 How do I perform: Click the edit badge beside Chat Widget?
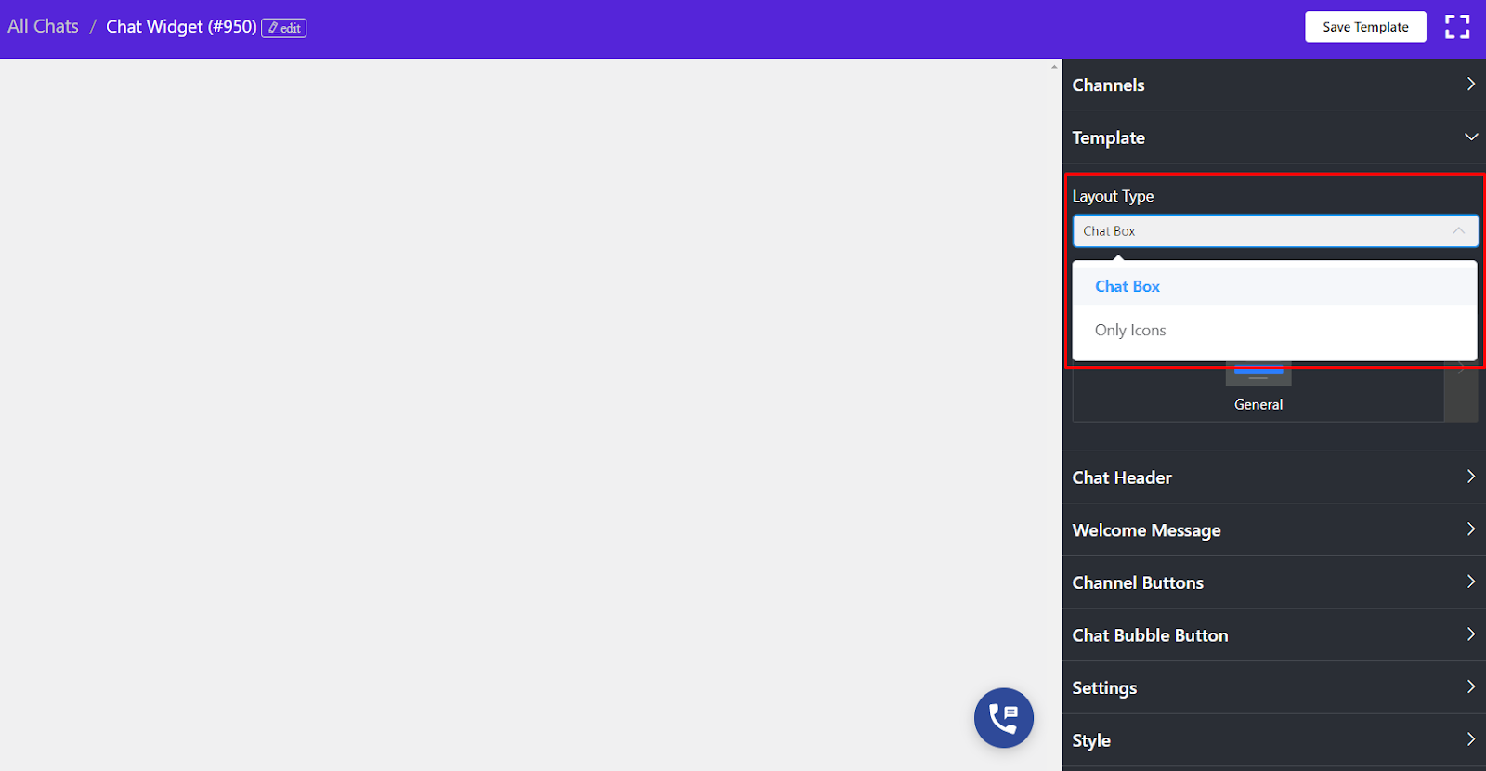[x=284, y=28]
